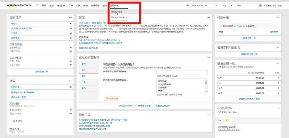Open the ellipsis menu of 销售业绩一览 widget
Screen dimensions: 289x138
pyautogui.click(x=278, y=63)
